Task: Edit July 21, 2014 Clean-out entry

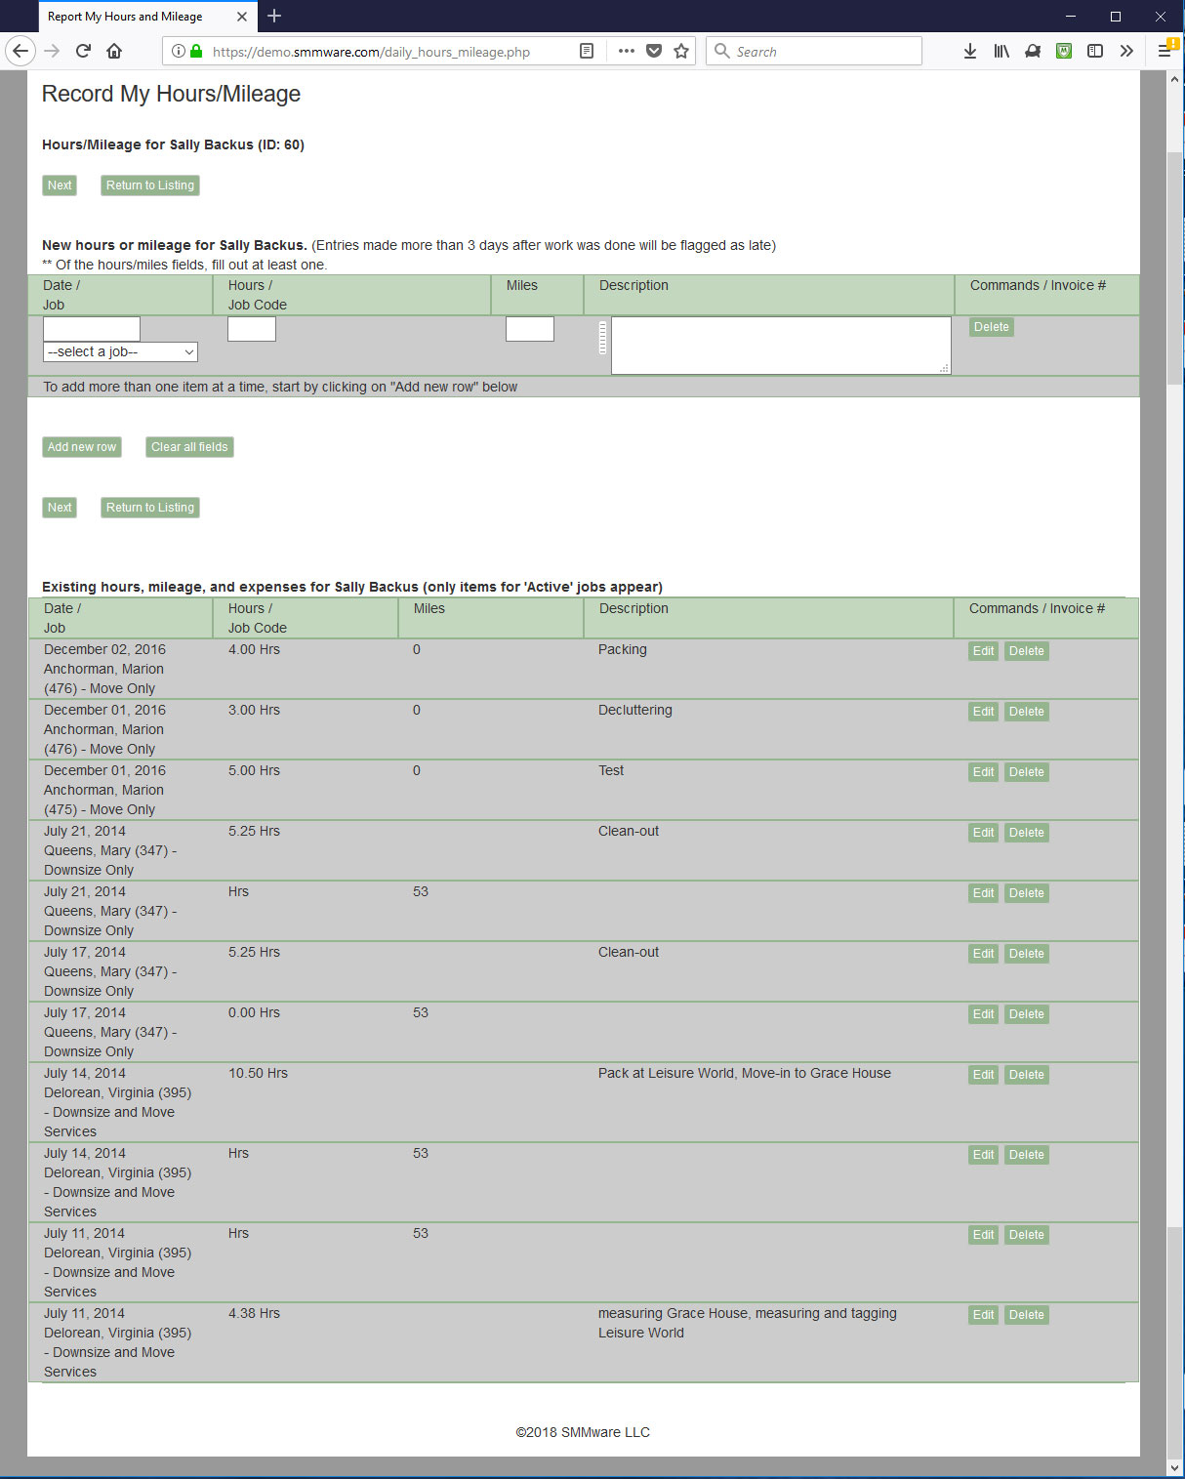Action: pos(983,833)
